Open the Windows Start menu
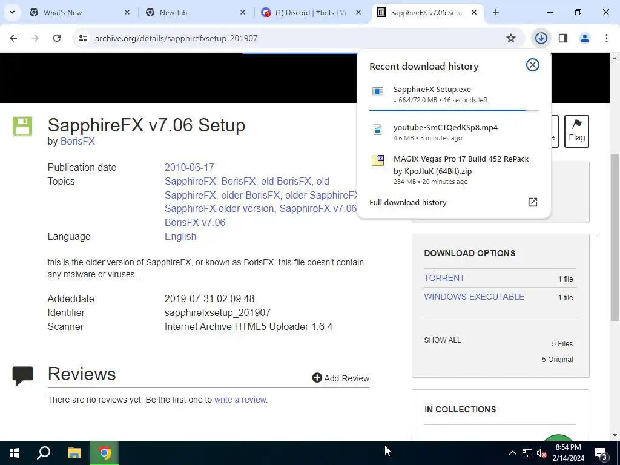 coord(15,453)
